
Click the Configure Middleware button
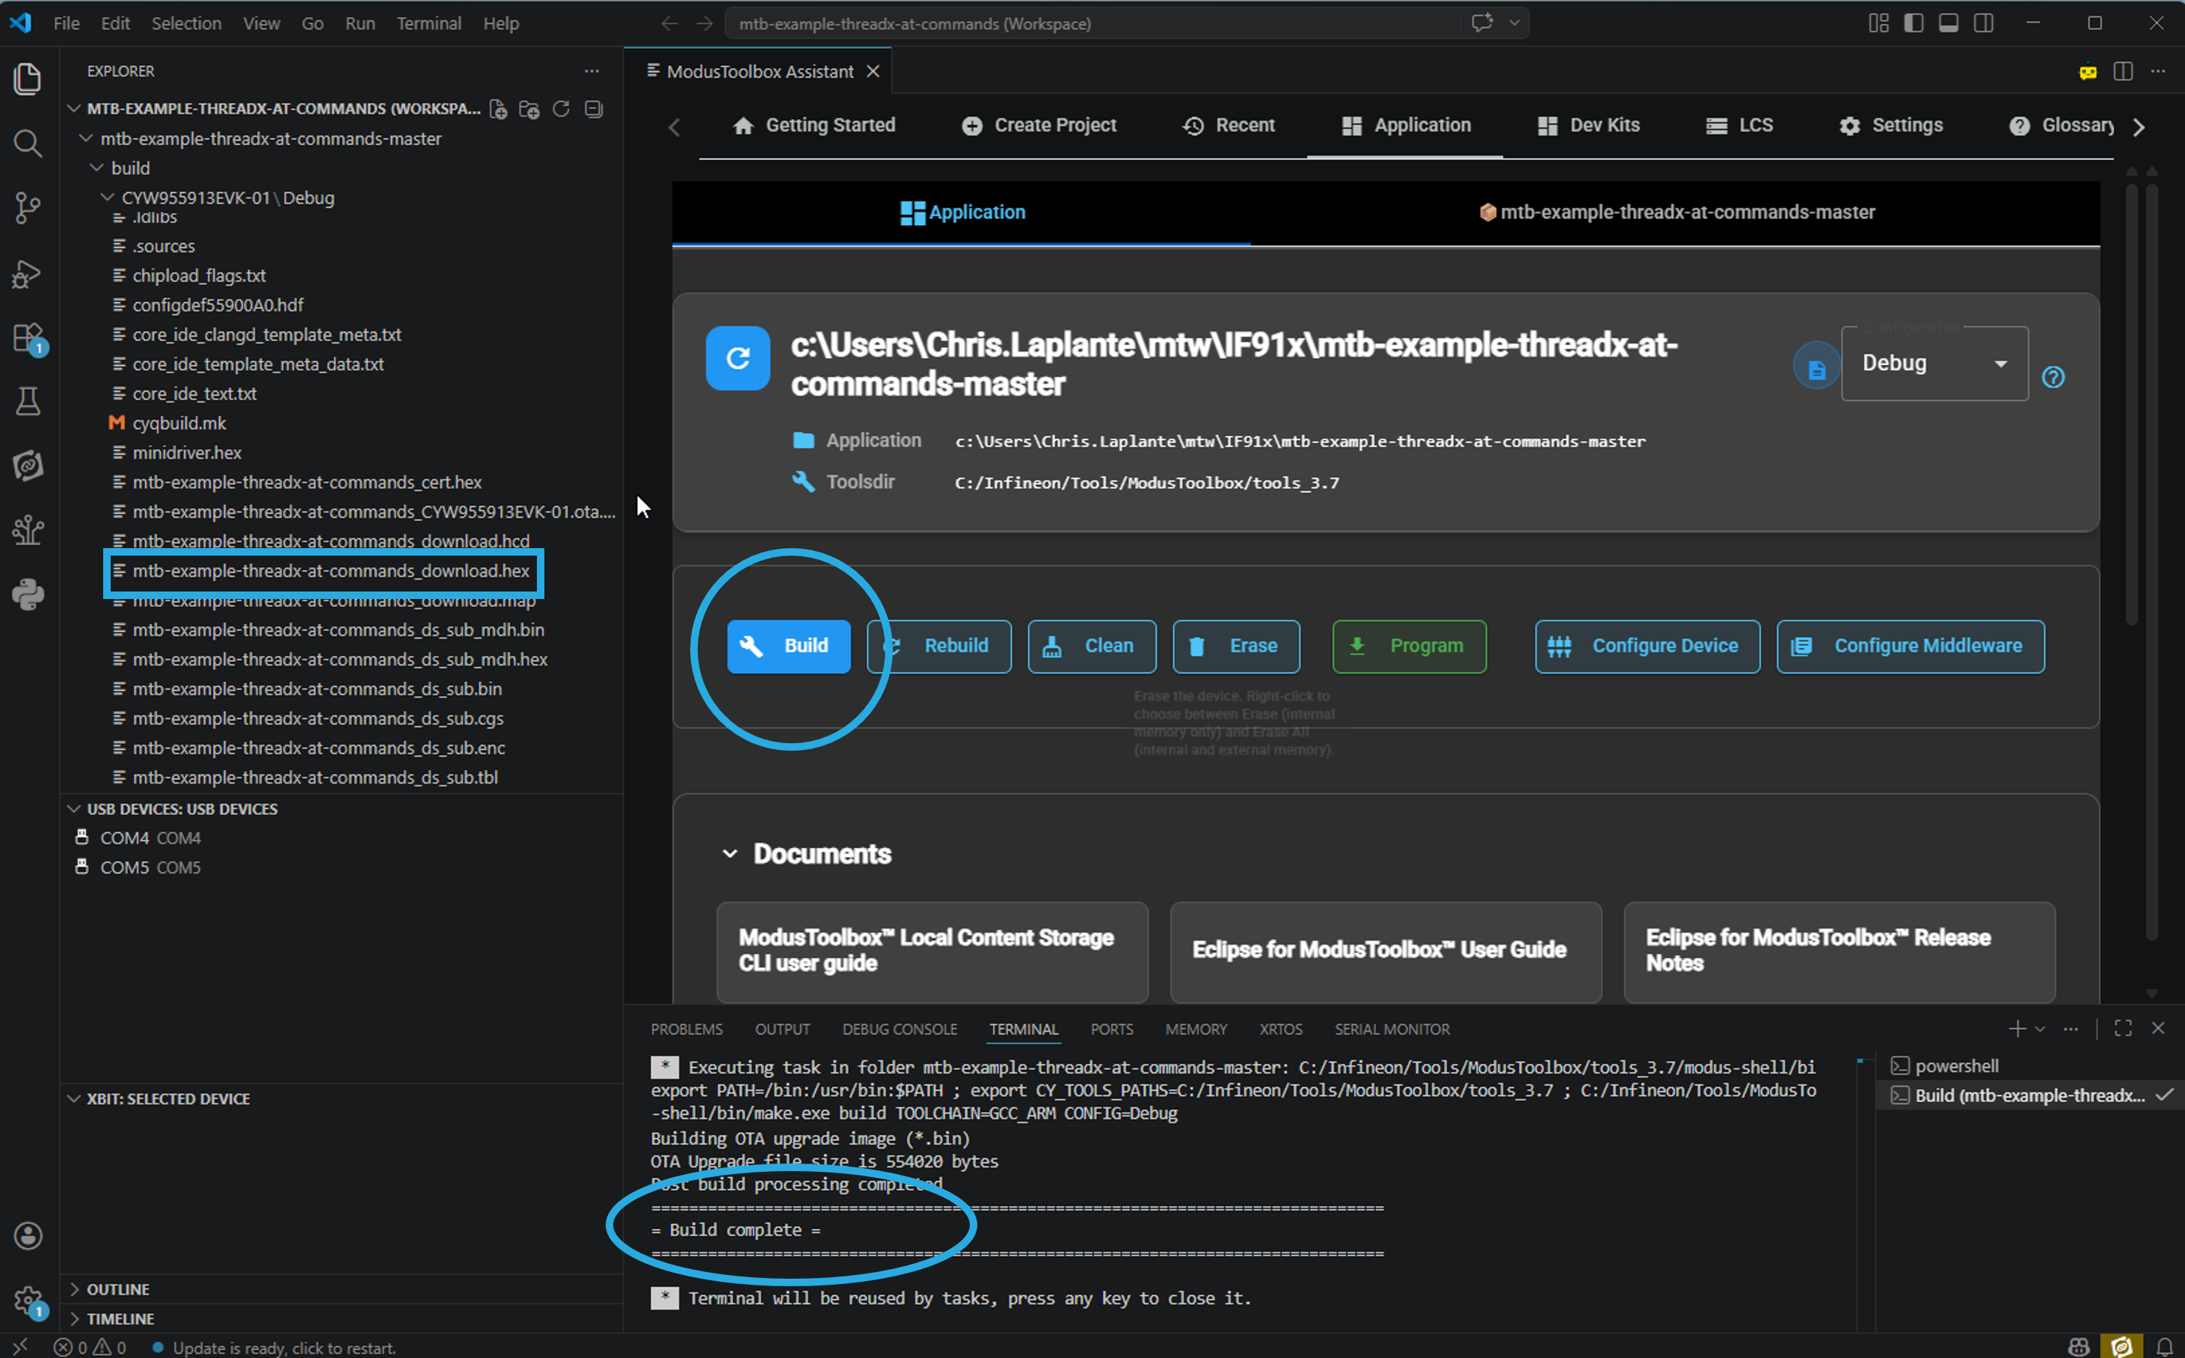pyautogui.click(x=1911, y=647)
